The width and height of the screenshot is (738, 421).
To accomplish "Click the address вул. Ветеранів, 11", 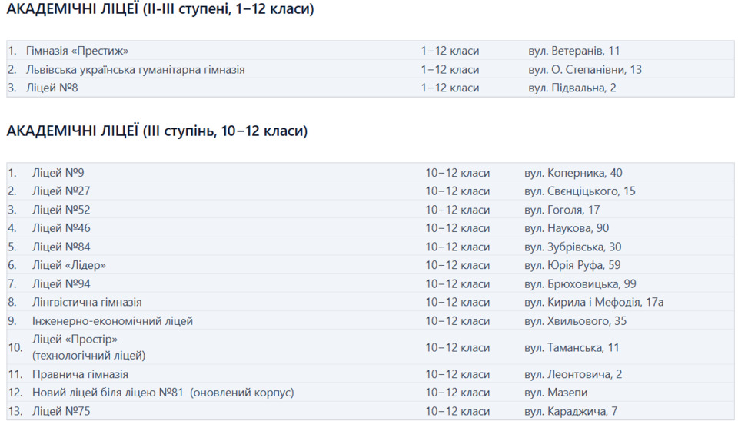I will (573, 51).
